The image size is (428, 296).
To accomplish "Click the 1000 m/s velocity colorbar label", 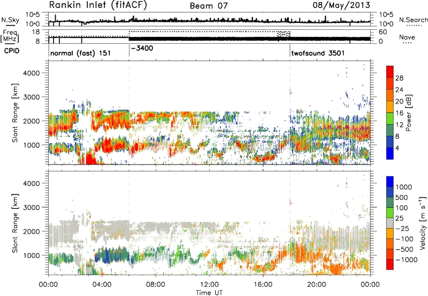I will [404, 187].
